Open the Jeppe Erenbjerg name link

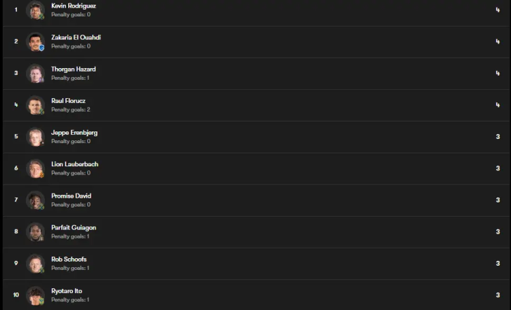point(74,133)
